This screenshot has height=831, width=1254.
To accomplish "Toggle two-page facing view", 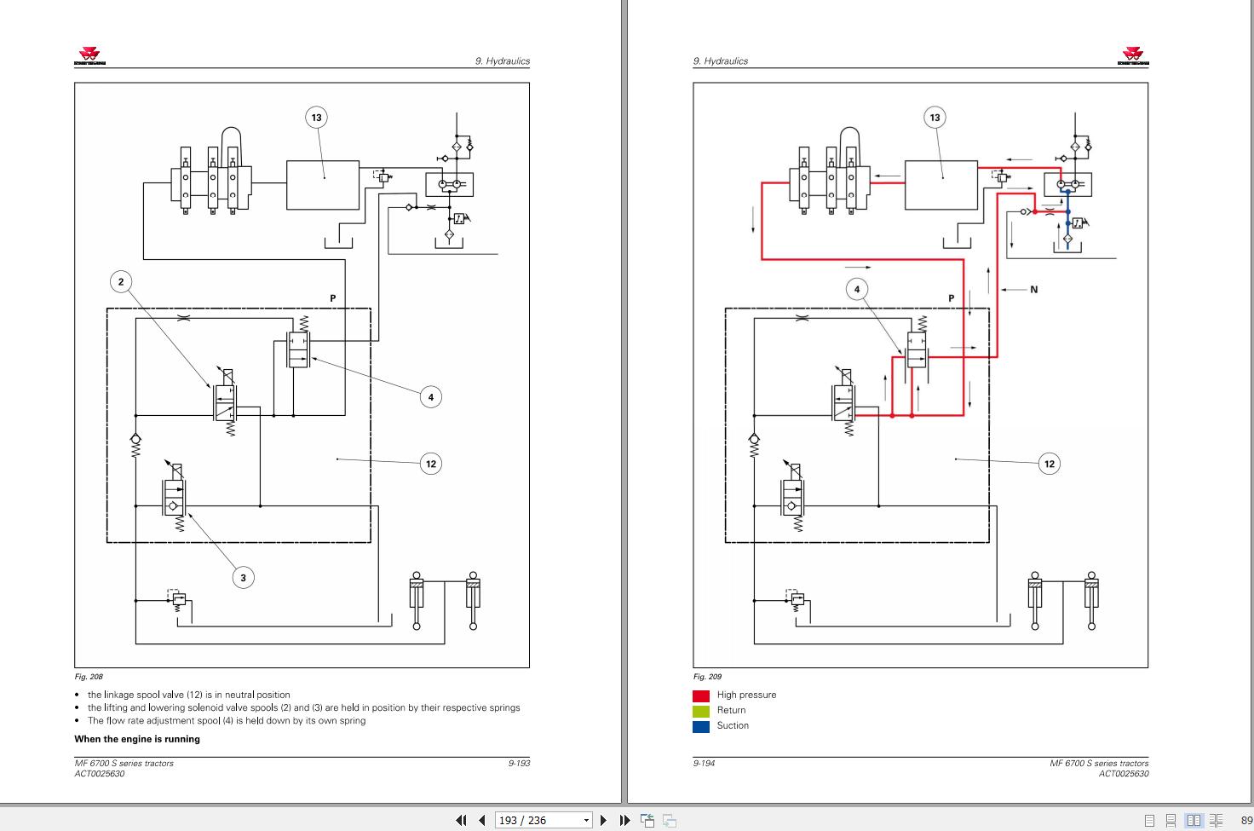I will 1194,820.
